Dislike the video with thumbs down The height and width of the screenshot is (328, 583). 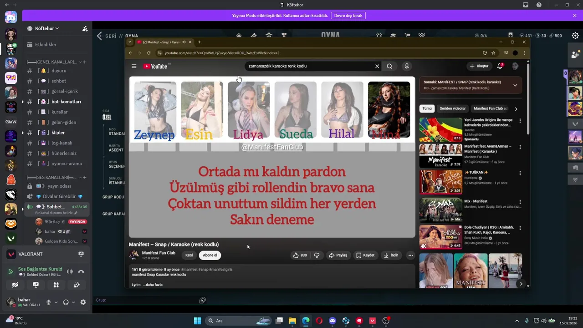[317, 255]
